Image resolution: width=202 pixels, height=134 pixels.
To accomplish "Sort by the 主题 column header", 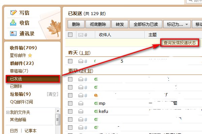I will click(x=153, y=35).
